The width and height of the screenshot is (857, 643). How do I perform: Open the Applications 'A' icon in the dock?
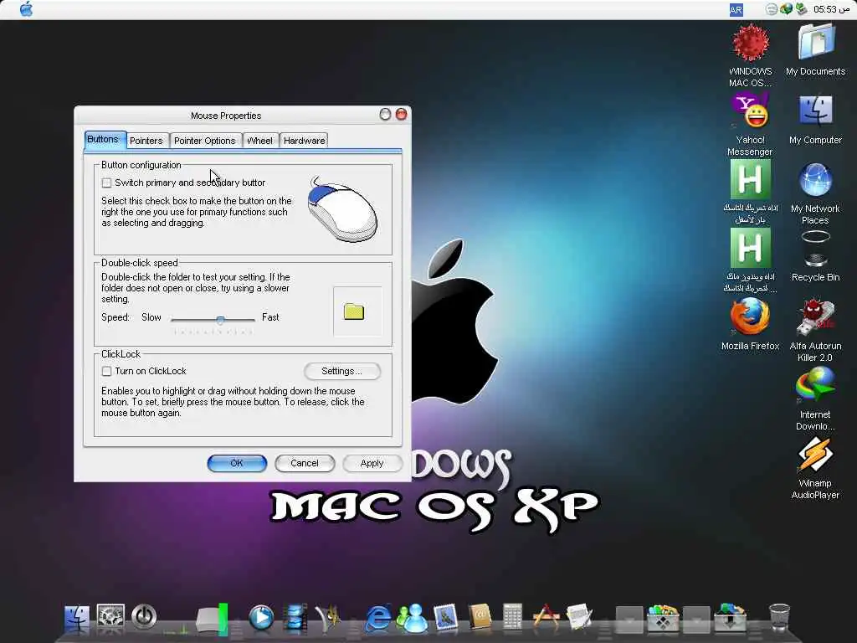pyautogui.click(x=546, y=617)
